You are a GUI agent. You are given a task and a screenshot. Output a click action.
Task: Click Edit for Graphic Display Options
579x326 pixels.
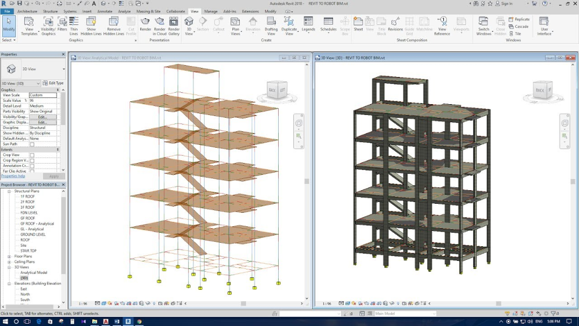pos(42,122)
